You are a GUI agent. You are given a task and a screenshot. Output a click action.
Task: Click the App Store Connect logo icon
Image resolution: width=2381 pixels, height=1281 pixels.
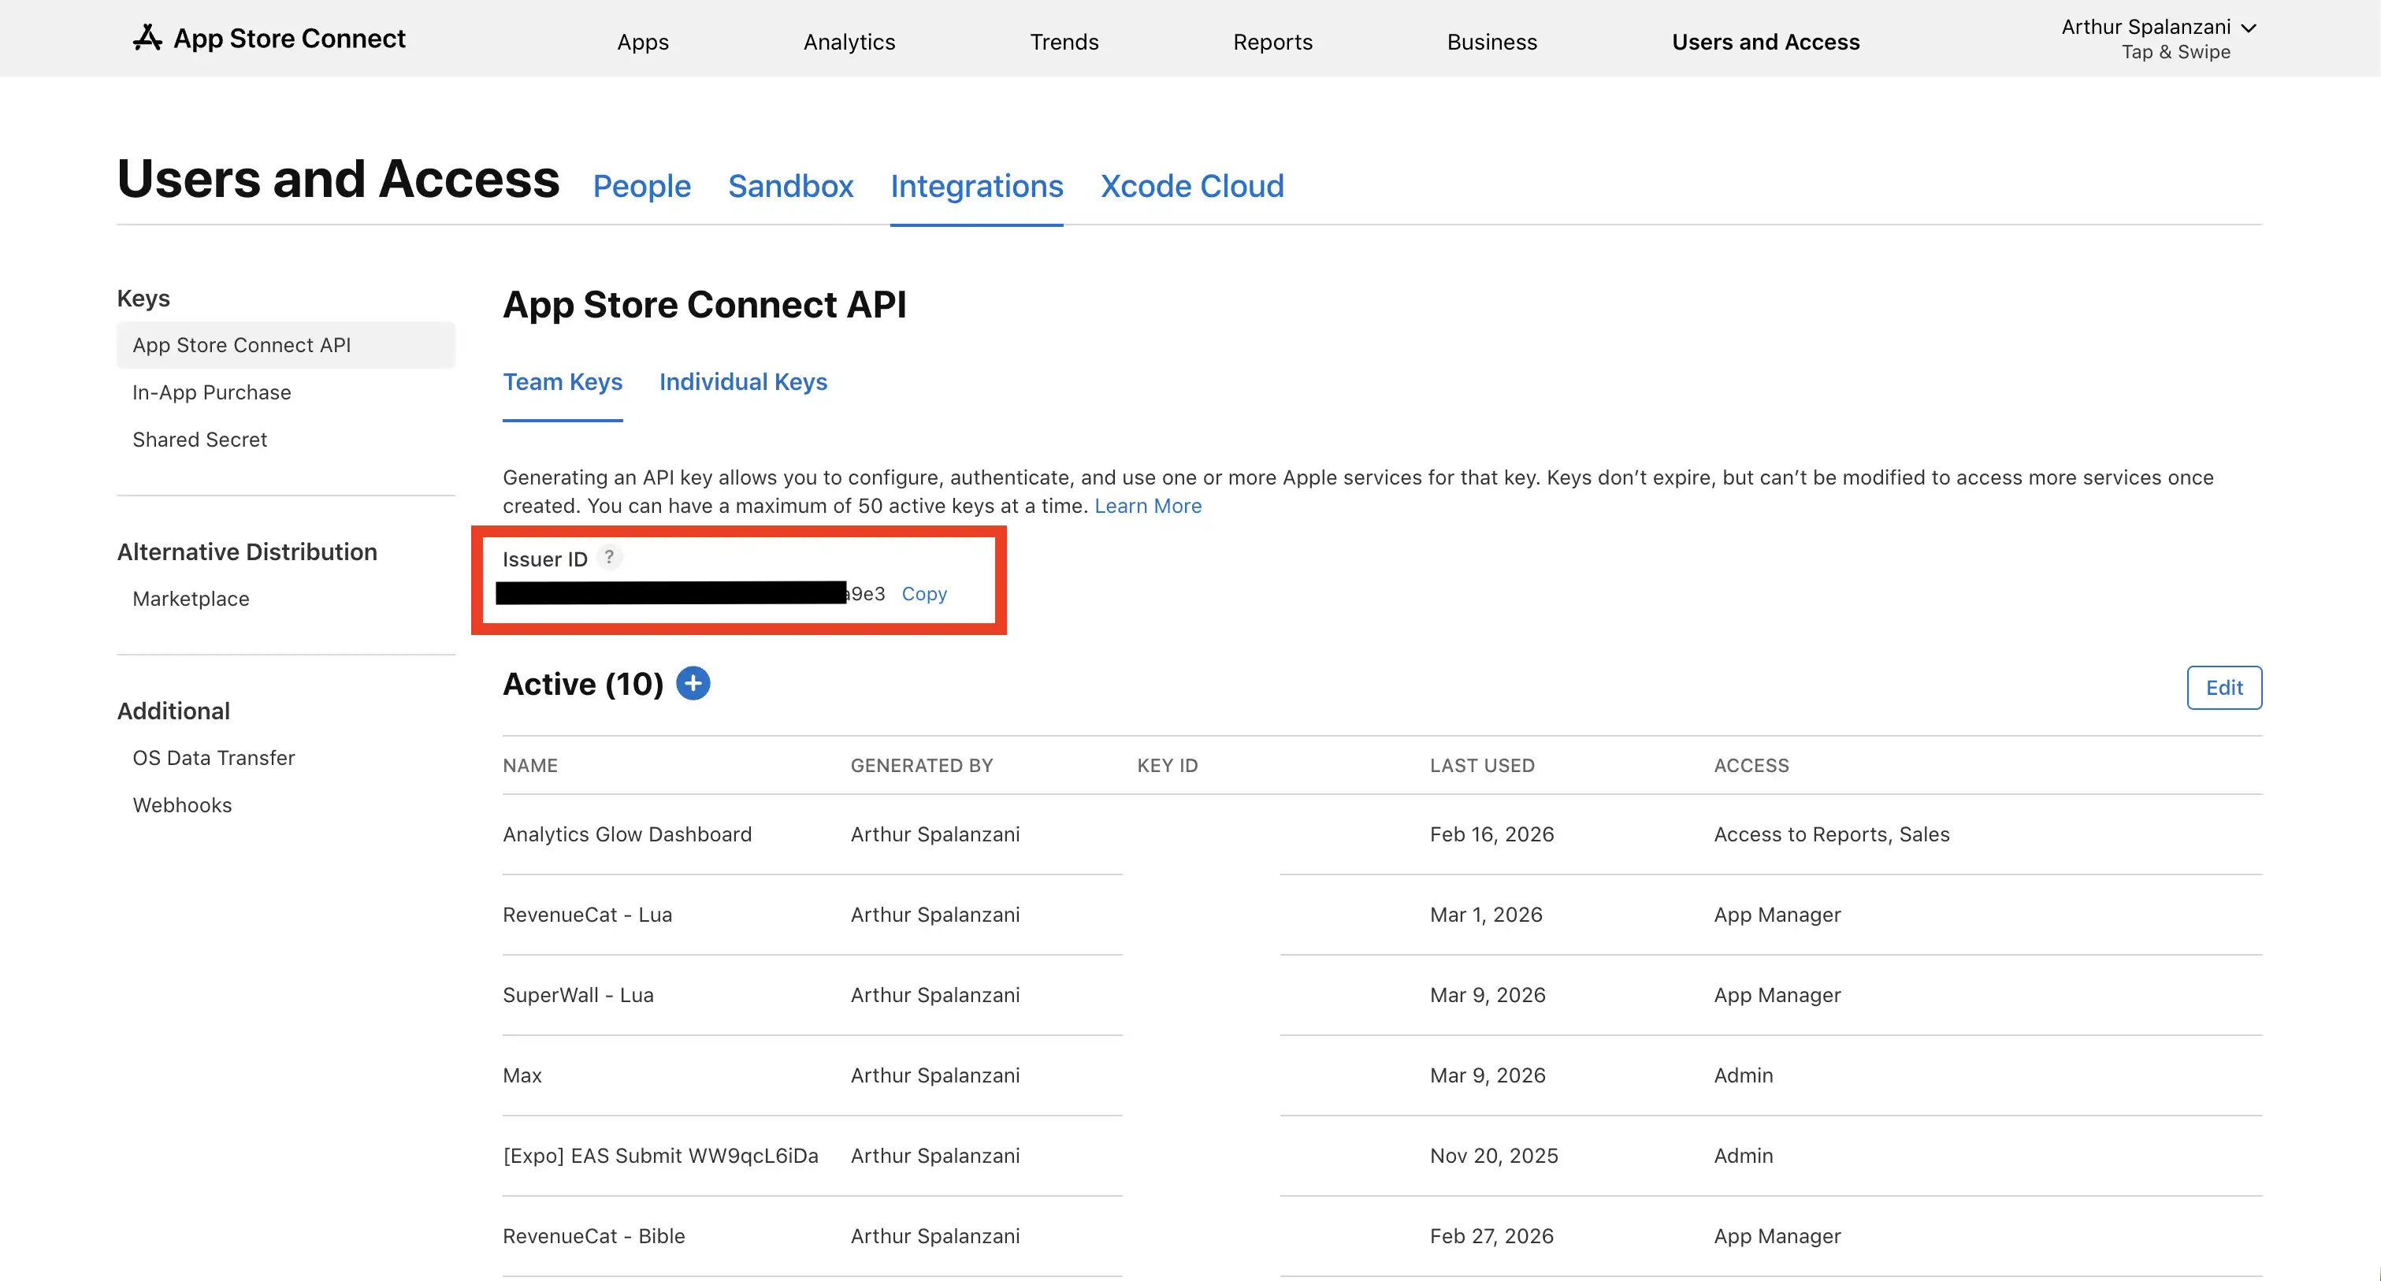pos(148,38)
